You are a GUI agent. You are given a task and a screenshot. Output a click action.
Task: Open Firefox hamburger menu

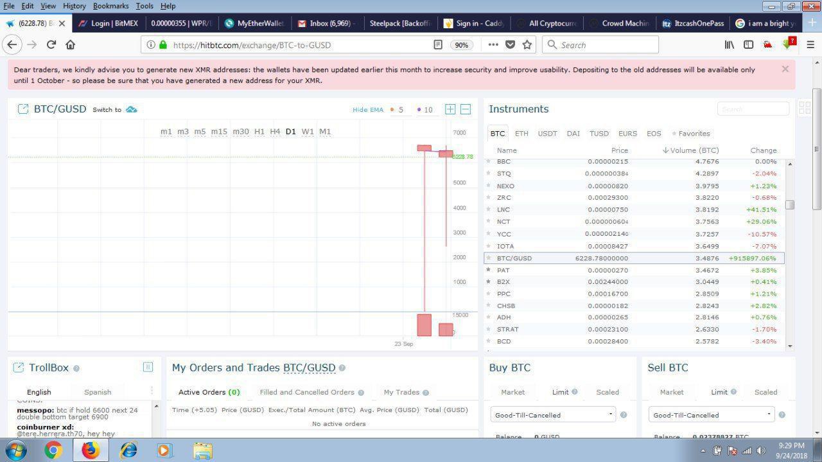(x=810, y=44)
